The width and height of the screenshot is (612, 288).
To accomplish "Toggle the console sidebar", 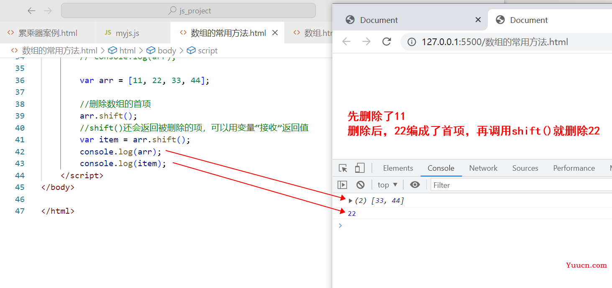I will pyautogui.click(x=343, y=185).
